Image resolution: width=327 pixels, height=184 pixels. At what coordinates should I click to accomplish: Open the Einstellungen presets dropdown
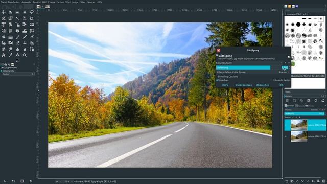click(x=249, y=63)
